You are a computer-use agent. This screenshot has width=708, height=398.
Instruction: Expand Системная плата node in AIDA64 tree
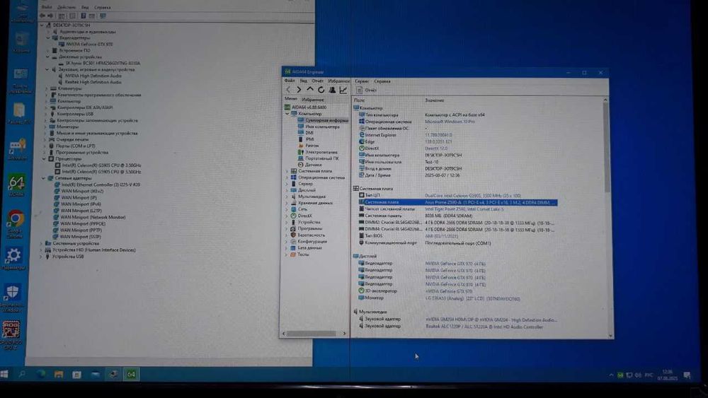pyautogui.click(x=287, y=171)
